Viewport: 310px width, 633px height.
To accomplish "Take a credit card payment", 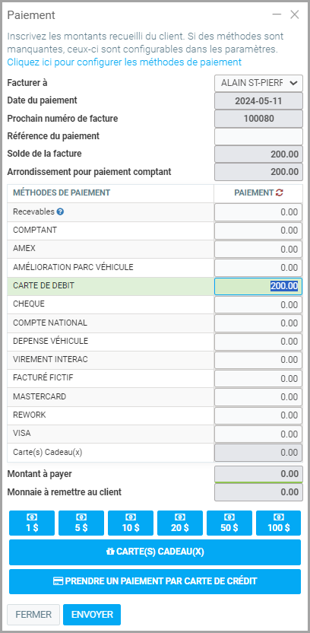I will tap(155, 582).
